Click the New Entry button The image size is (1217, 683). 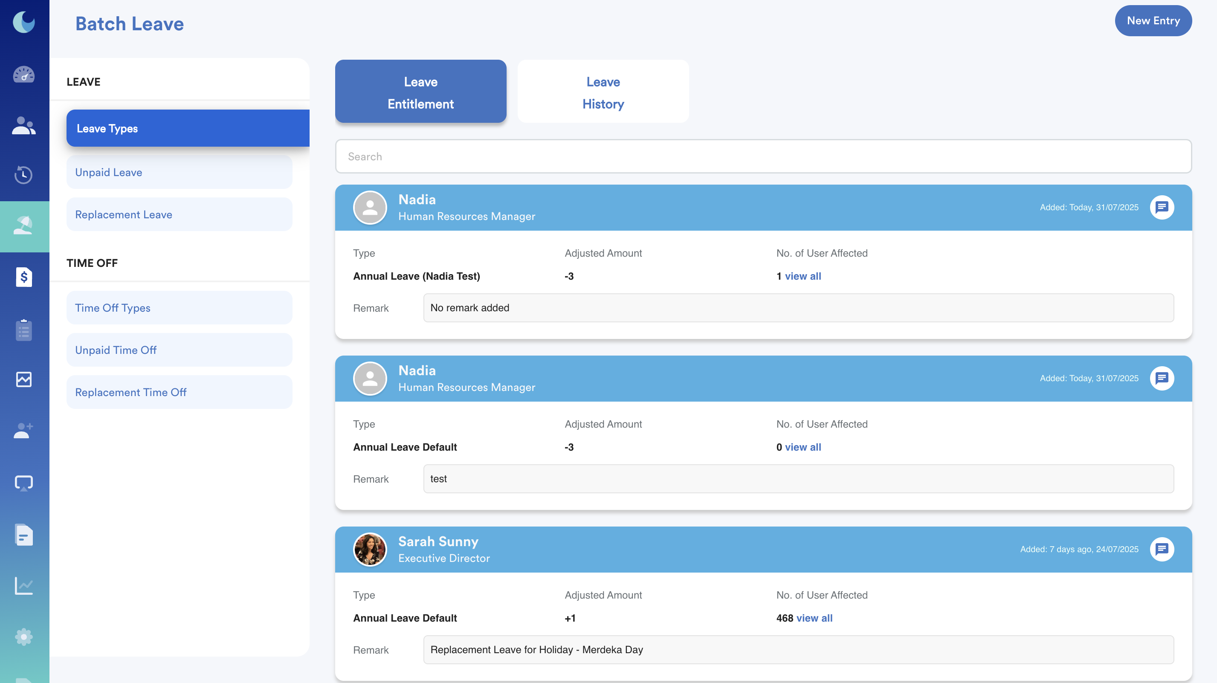click(x=1153, y=21)
